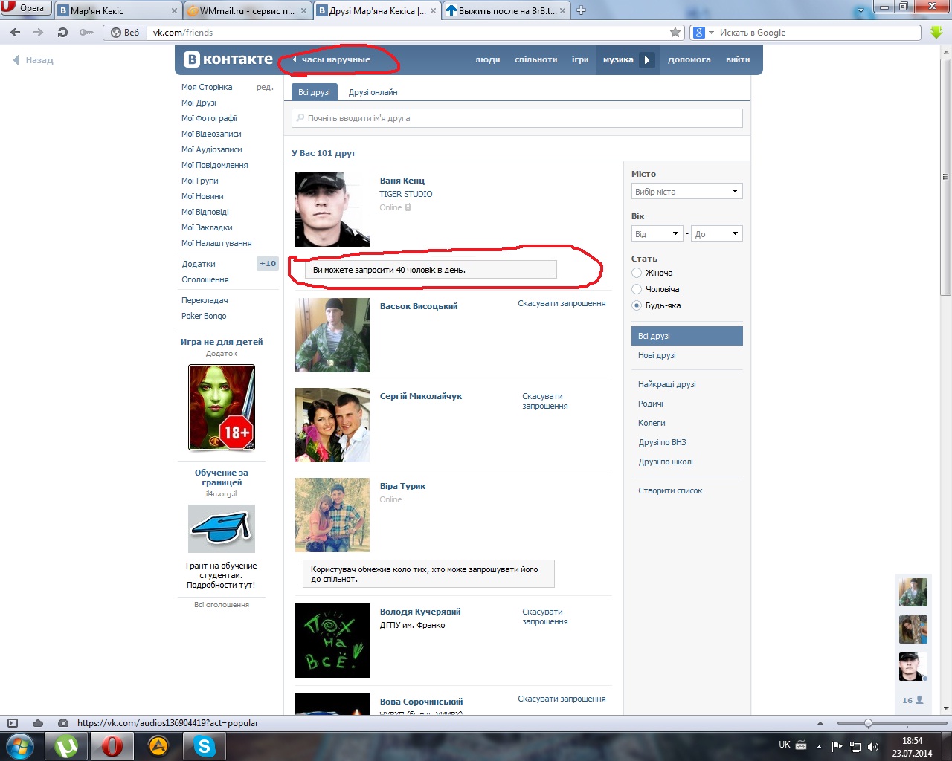952x761 pixels.
Task: Click the UK language indicator
Action: tap(785, 745)
